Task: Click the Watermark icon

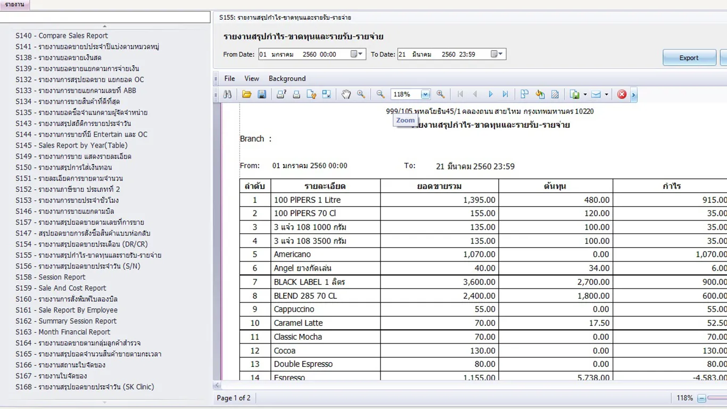Action: [555, 94]
